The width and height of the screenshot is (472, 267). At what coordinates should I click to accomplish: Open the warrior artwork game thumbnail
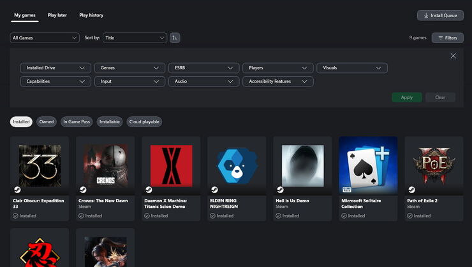pyautogui.click(x=105, y=252)
